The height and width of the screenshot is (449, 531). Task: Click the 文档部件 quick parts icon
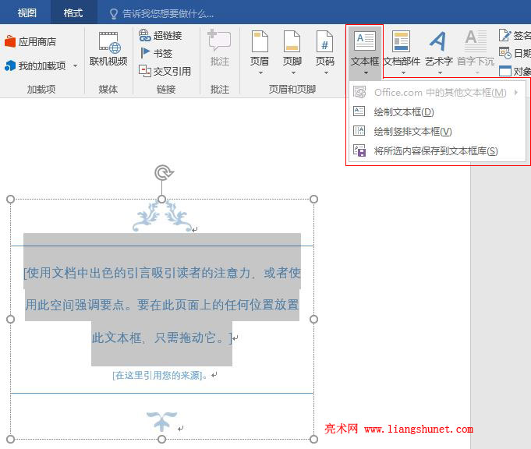pyautogui.click(x=402, y=41)
